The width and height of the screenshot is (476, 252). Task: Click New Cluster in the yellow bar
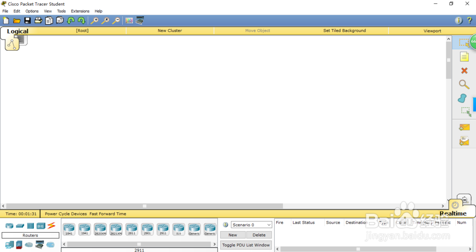click(x=170, y=30)
